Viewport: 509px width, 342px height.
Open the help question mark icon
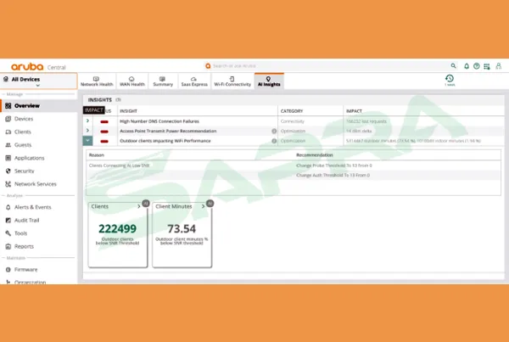pos(476,65)
